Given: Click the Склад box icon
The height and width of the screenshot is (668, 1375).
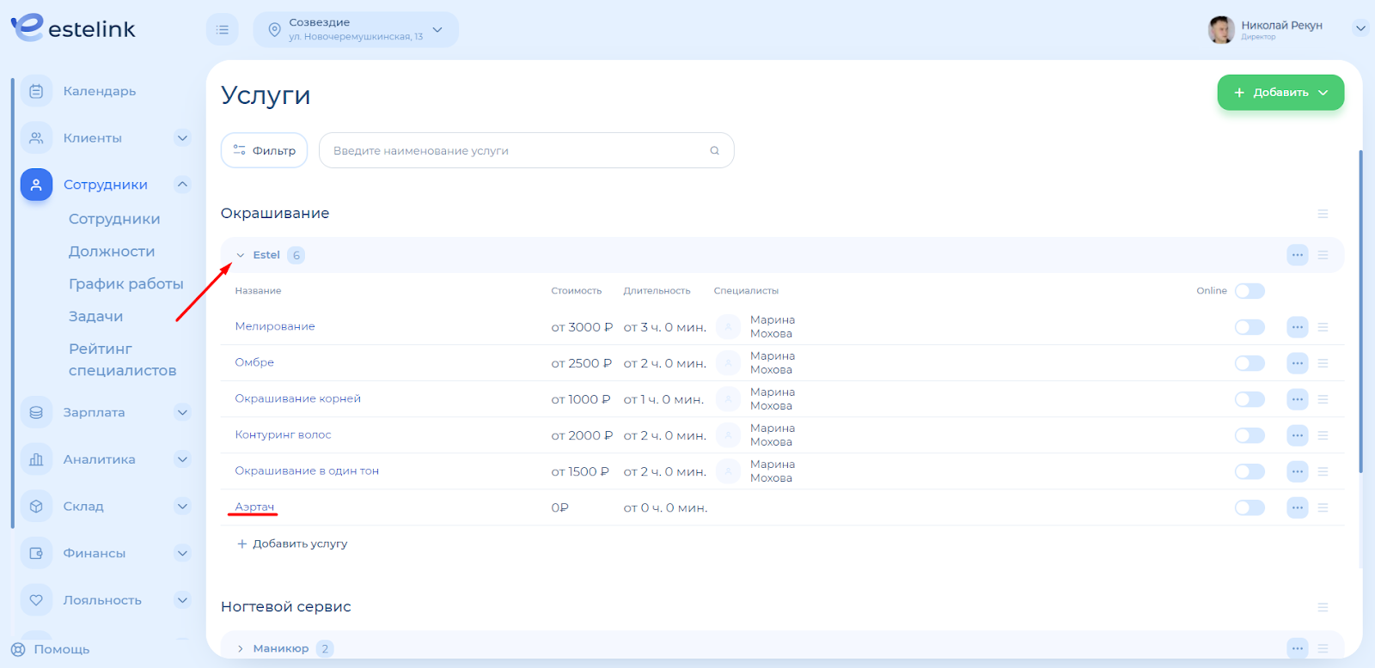Looking at the screenshot, I should (x=36, y=507).
